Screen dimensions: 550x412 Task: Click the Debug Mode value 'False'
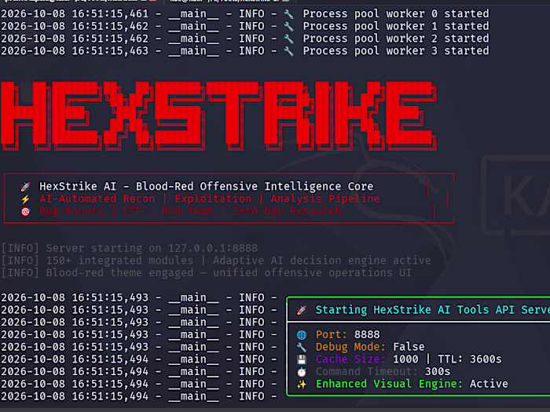409,347
